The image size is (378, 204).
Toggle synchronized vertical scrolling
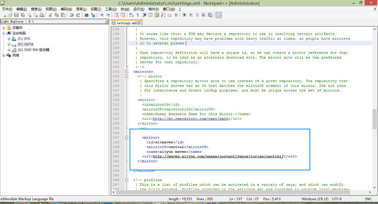pyautogui.click(x=116, y=15)
